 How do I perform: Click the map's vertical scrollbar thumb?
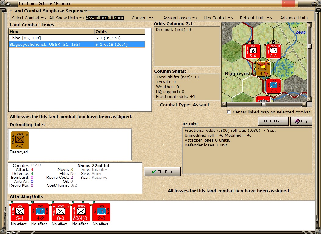(309, 46)
